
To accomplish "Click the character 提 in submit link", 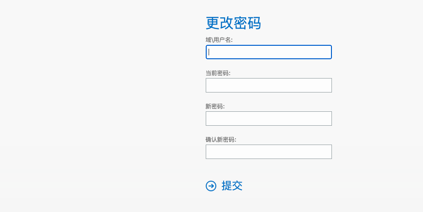I will pos(226,186).
